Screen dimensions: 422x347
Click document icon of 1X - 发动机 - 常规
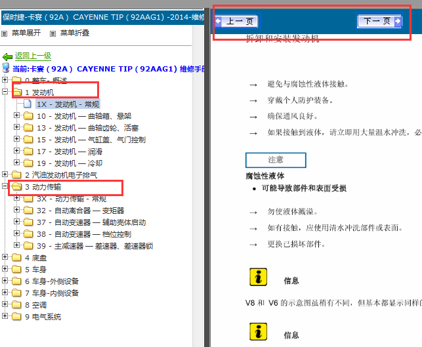(x=28, y=104)
